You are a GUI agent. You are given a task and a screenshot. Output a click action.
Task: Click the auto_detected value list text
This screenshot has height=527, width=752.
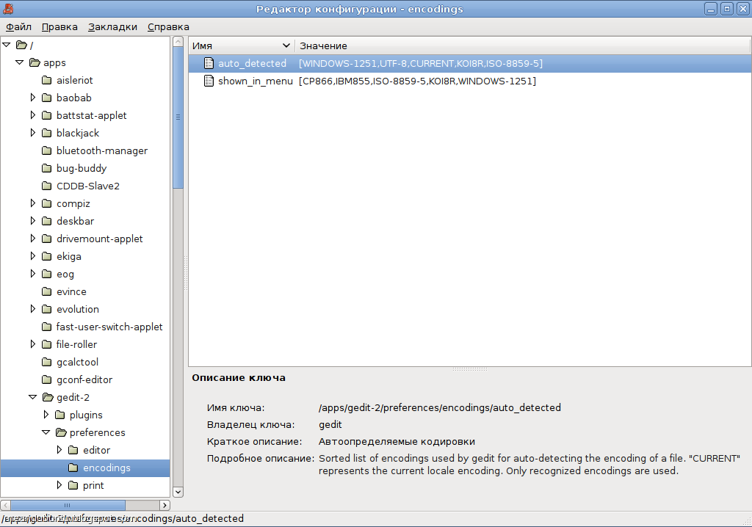click(421, 63)
